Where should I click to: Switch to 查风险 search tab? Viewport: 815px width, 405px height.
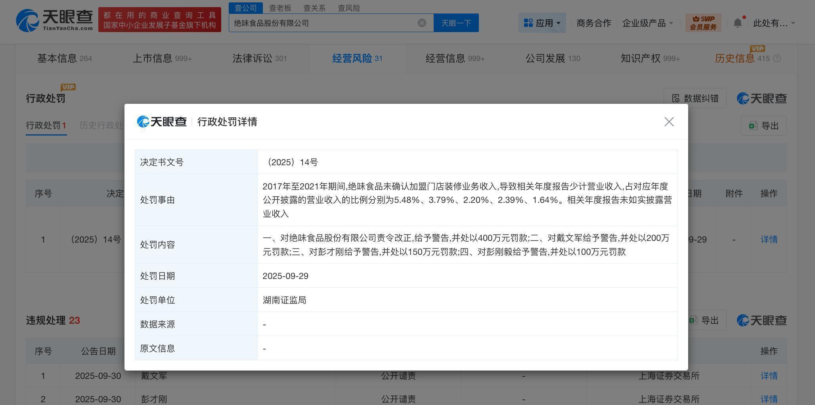pyautogui.click(x=349, y=8)
